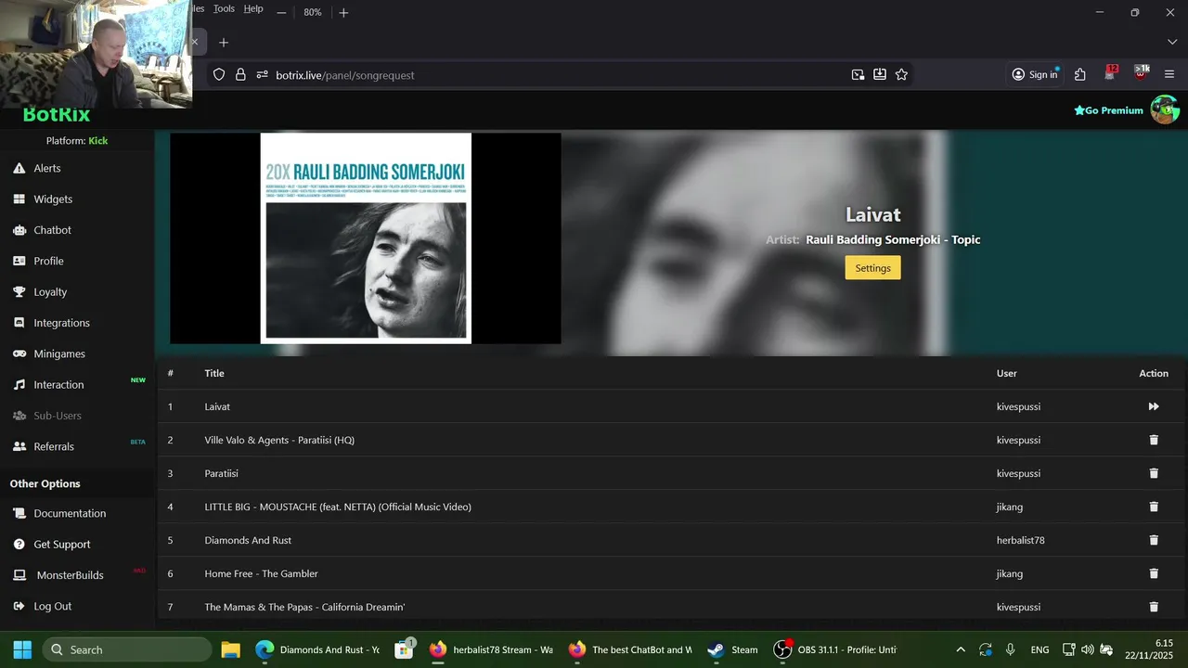Open Firefox hamburger application menu
This screenshot has width=1188, height=668.
(x=1169, y=75)
